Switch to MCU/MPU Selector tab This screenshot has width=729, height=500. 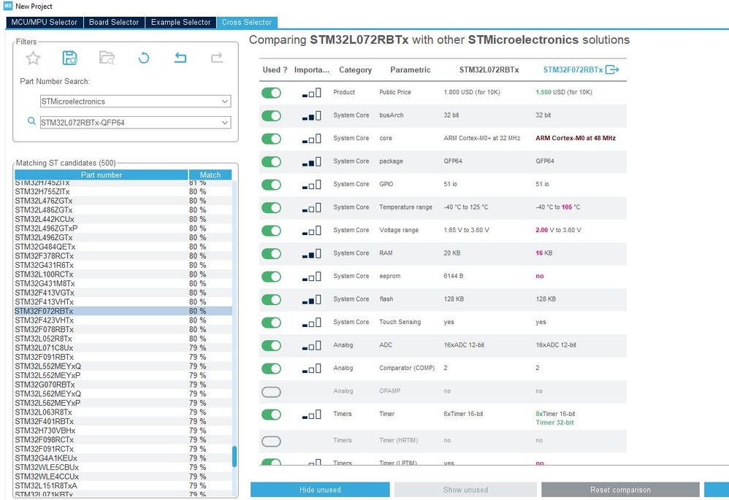pyautogui.click(x=44, y=23)
